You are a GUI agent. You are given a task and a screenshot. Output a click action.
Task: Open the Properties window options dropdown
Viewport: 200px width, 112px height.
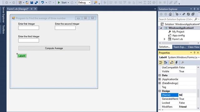pyautogui.click(x=191, y=53)
